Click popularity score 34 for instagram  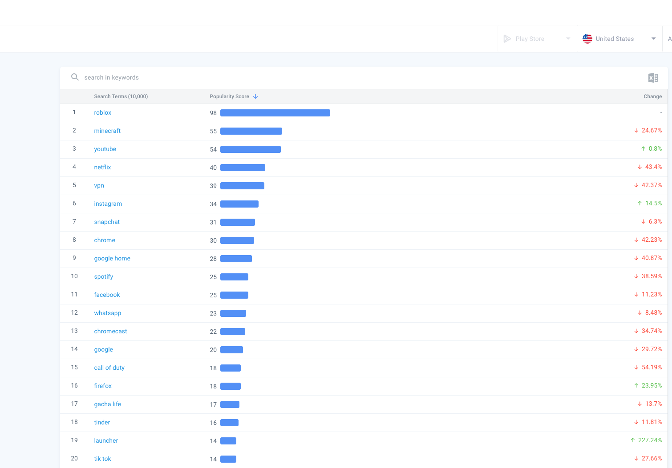point(213,204)
